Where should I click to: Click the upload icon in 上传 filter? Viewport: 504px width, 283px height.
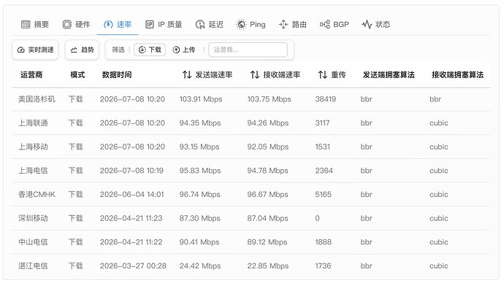click(x=176, y=50)
